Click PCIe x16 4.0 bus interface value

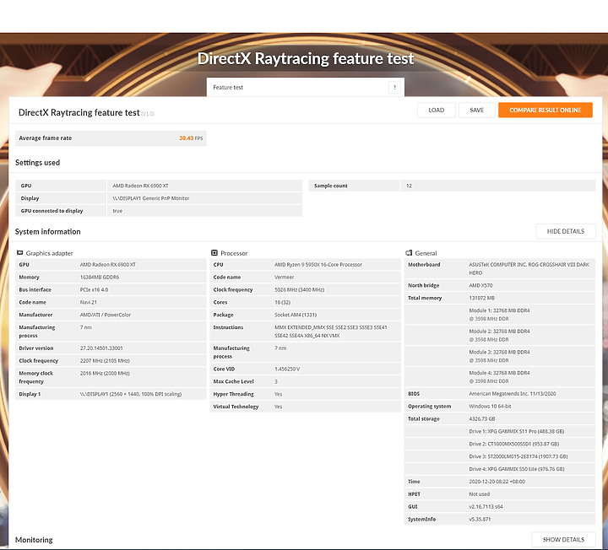tap(95, 289)
